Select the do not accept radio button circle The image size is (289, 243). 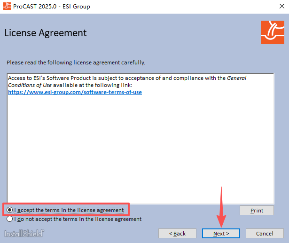pos(10,219)
